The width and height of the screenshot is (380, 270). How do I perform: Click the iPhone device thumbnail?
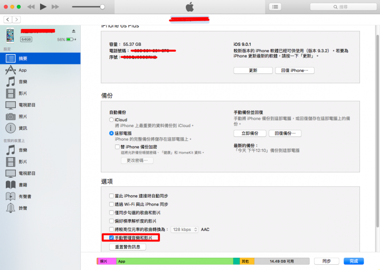coord(10,35)
